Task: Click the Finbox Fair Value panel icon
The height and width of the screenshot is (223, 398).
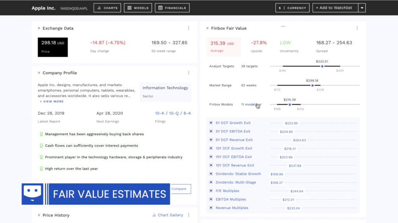Action: click(x=208, y=28)
